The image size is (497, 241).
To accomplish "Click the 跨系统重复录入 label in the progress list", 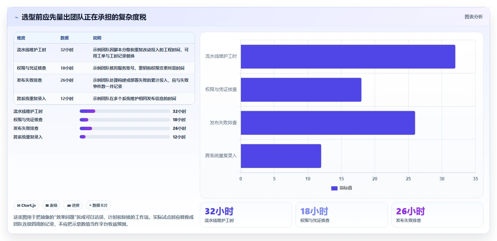I will [28, 137].
